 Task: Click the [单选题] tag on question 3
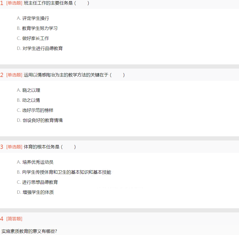[x=14, y=147]
